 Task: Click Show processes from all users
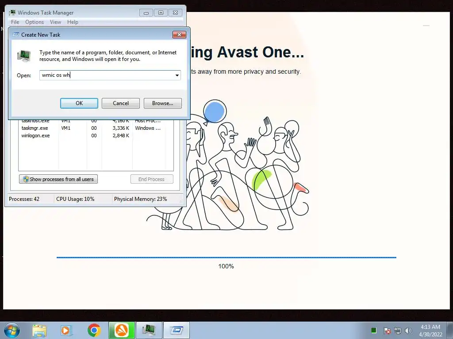pyautogui.click(x=58, y=179)
